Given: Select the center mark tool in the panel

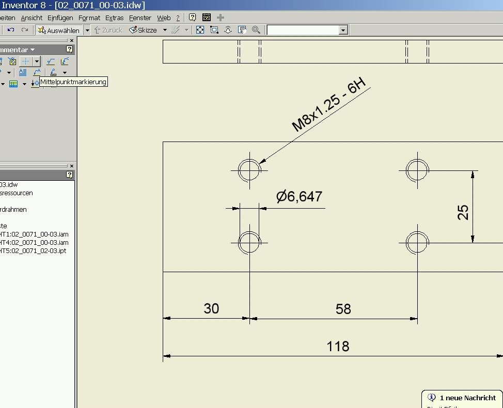Looking at the screenshot, I should (x=25, y=61).
